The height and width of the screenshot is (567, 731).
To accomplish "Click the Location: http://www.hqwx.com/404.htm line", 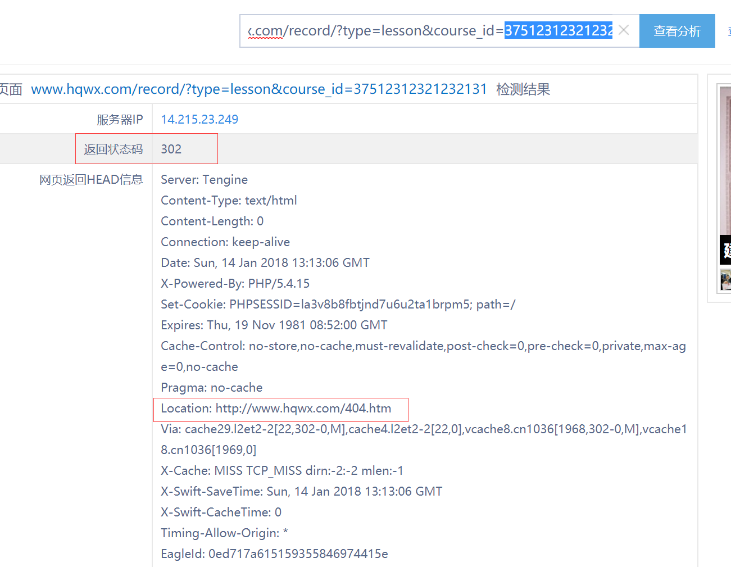I will [x=276, y=409].
